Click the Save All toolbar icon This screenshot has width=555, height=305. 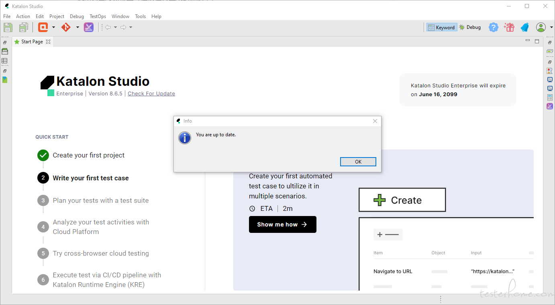click(x=24, y=27)
